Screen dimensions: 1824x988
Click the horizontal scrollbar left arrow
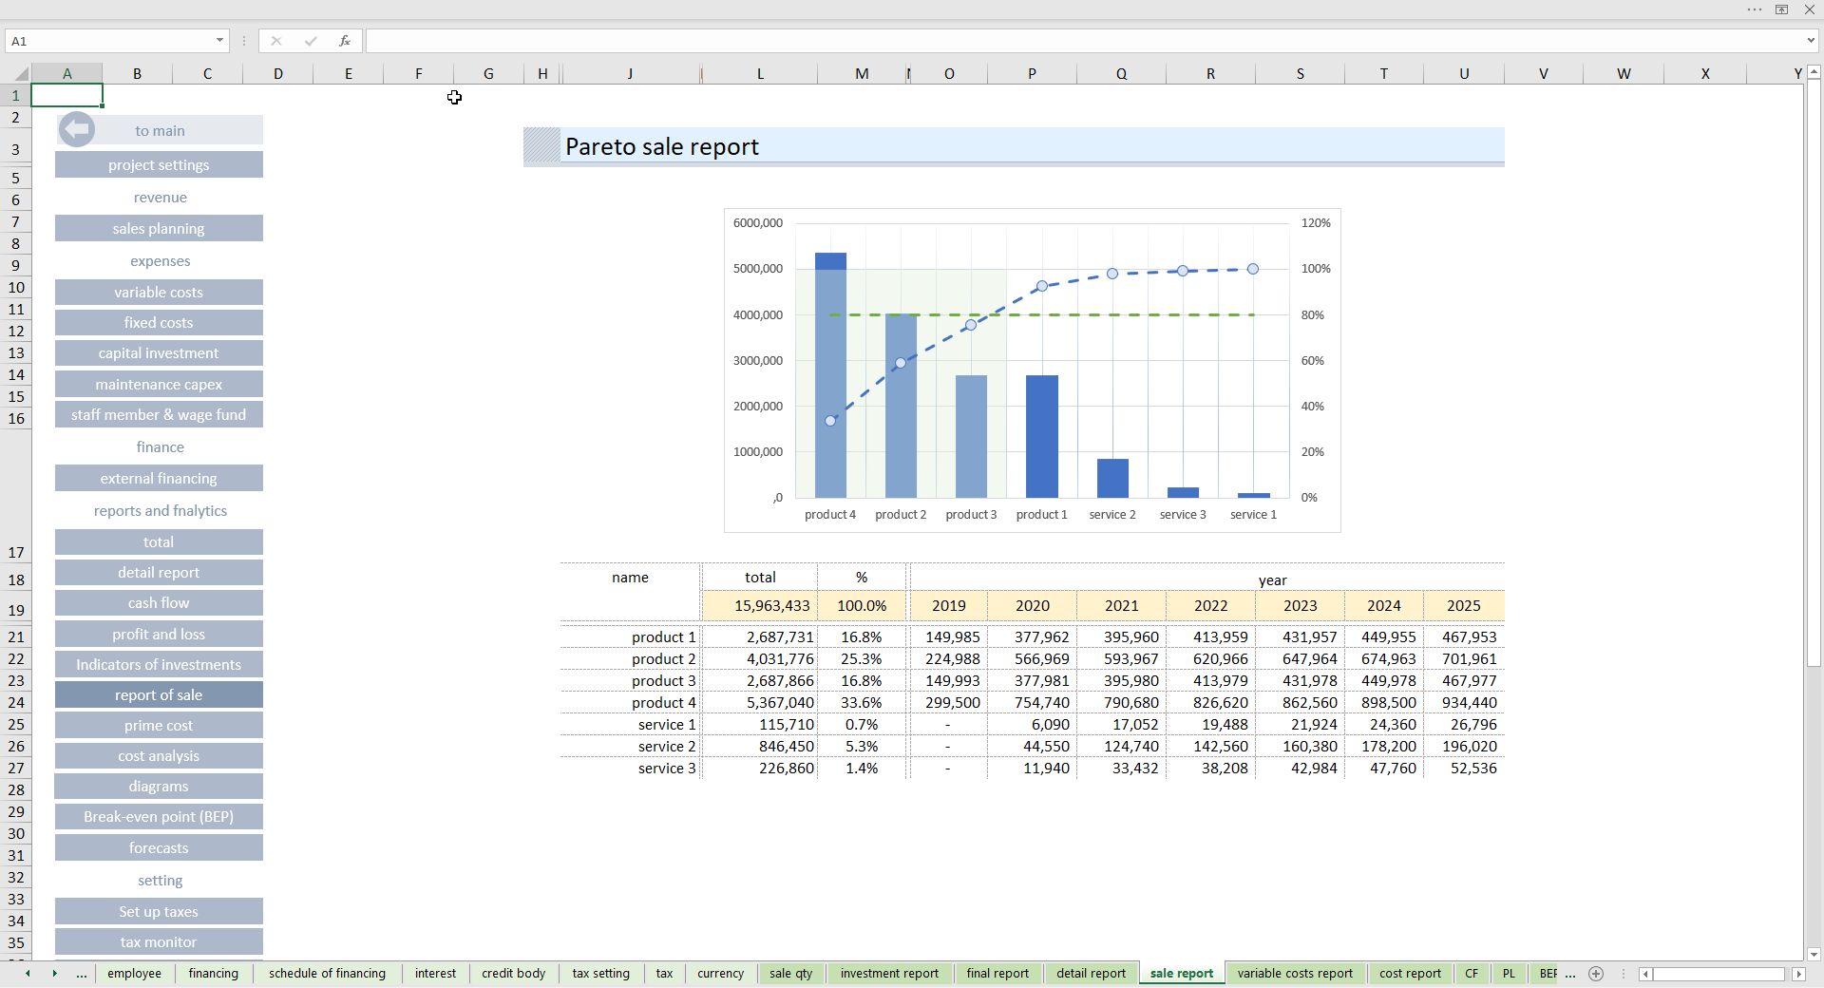point(1645,974)
